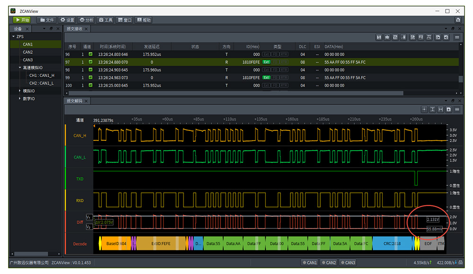Click the export arrow icon in receive toolbar
473x274 pixels.
tap(438, 37)
